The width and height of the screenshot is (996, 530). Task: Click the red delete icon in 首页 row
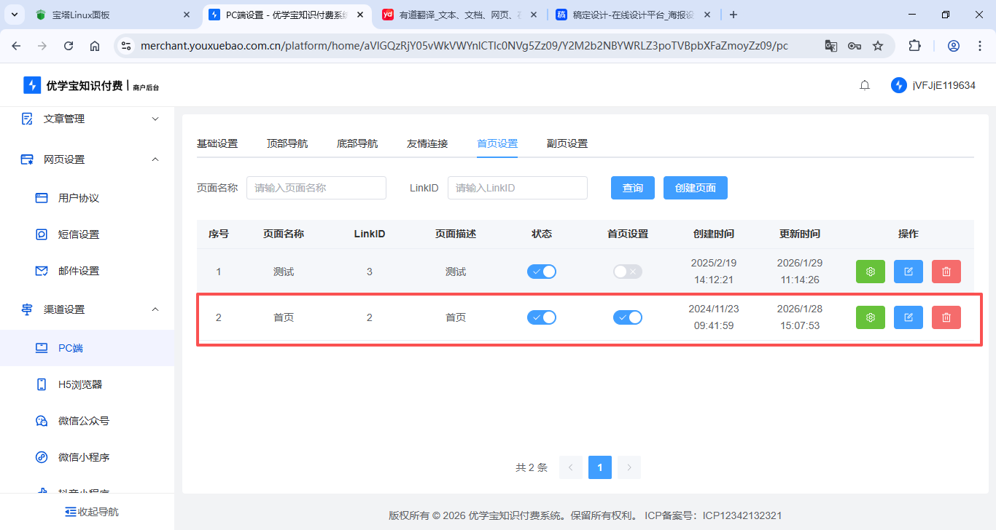coord(946,317)
